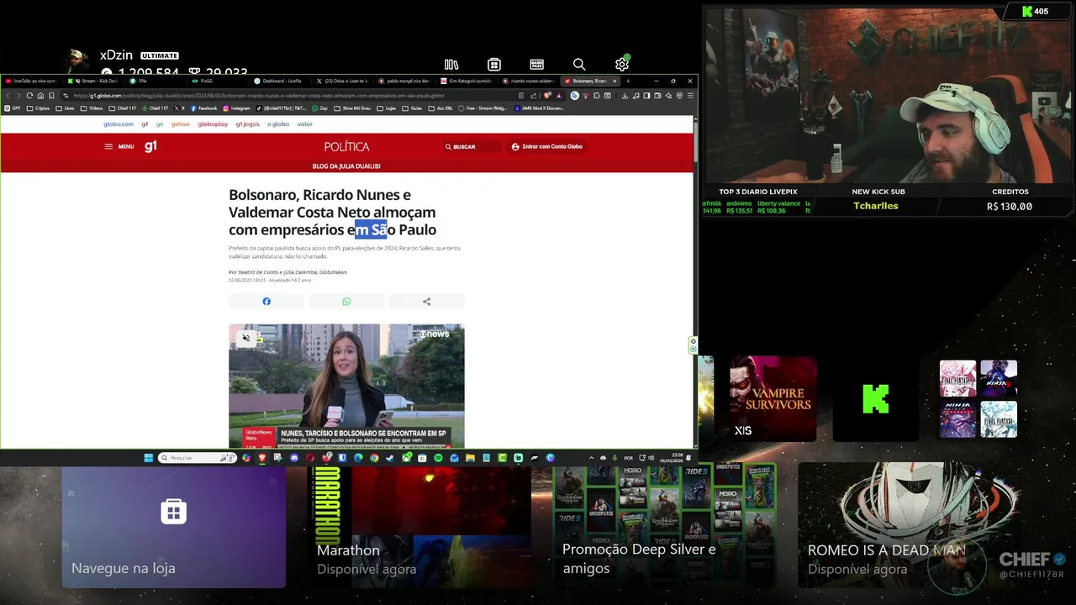Image resolution: width=1076 pixels, height=605 pixels.
Task: Click the browser address bar URL
Action: click(x=259, y=95)
